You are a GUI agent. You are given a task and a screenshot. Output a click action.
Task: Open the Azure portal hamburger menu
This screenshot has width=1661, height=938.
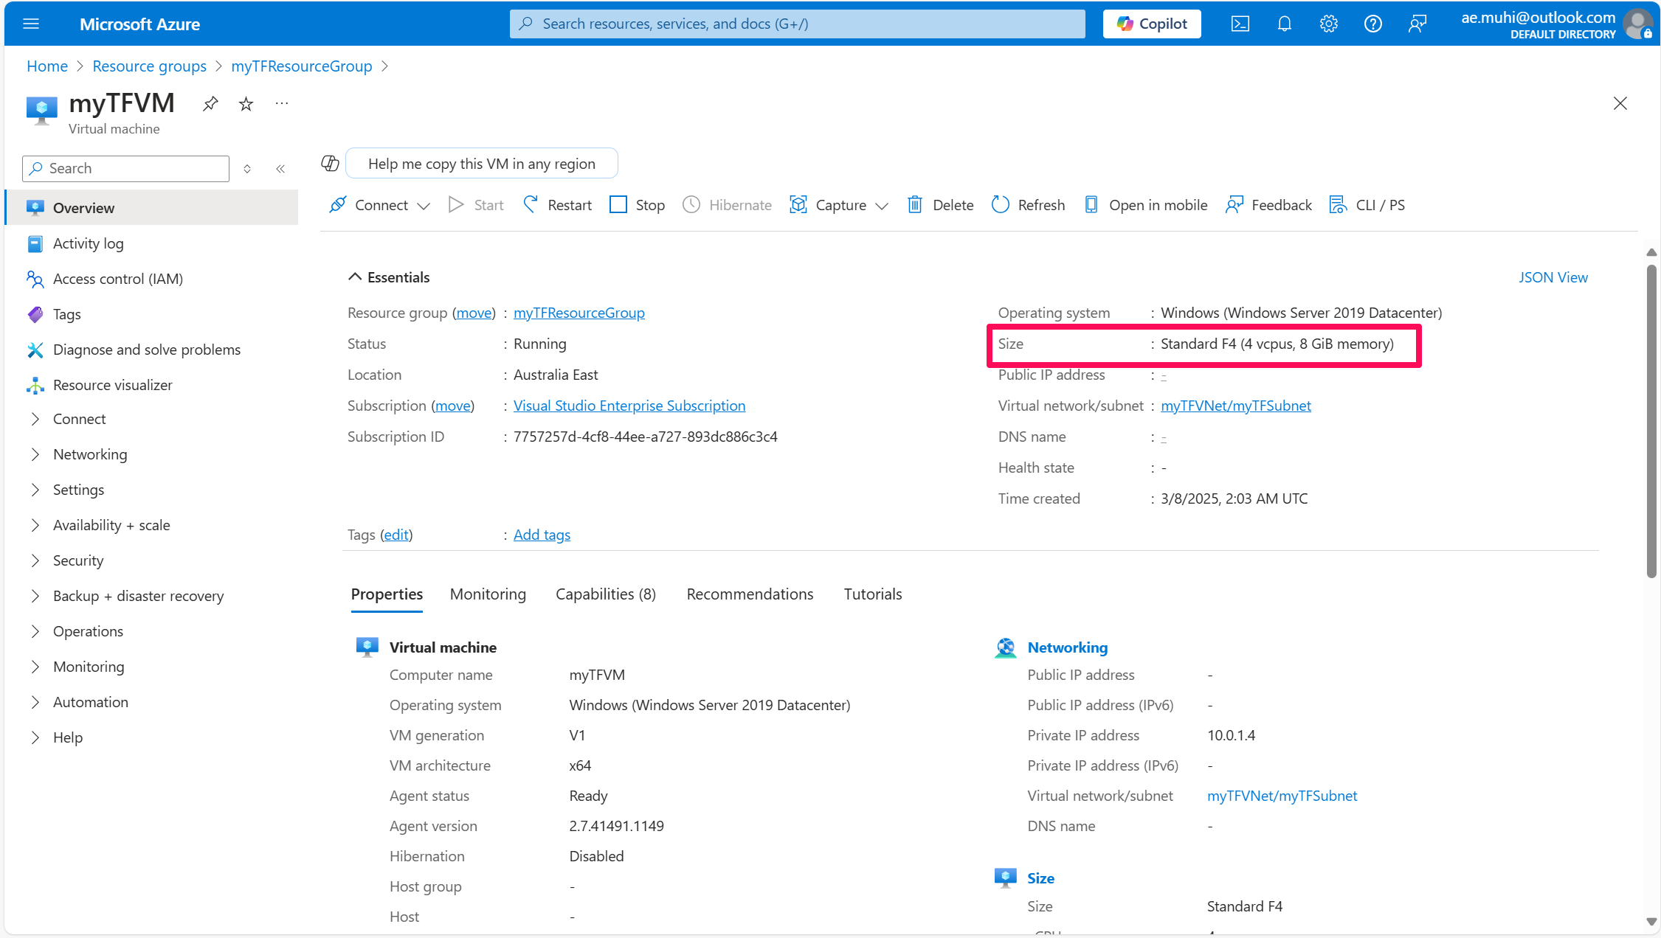pos(31,24)
